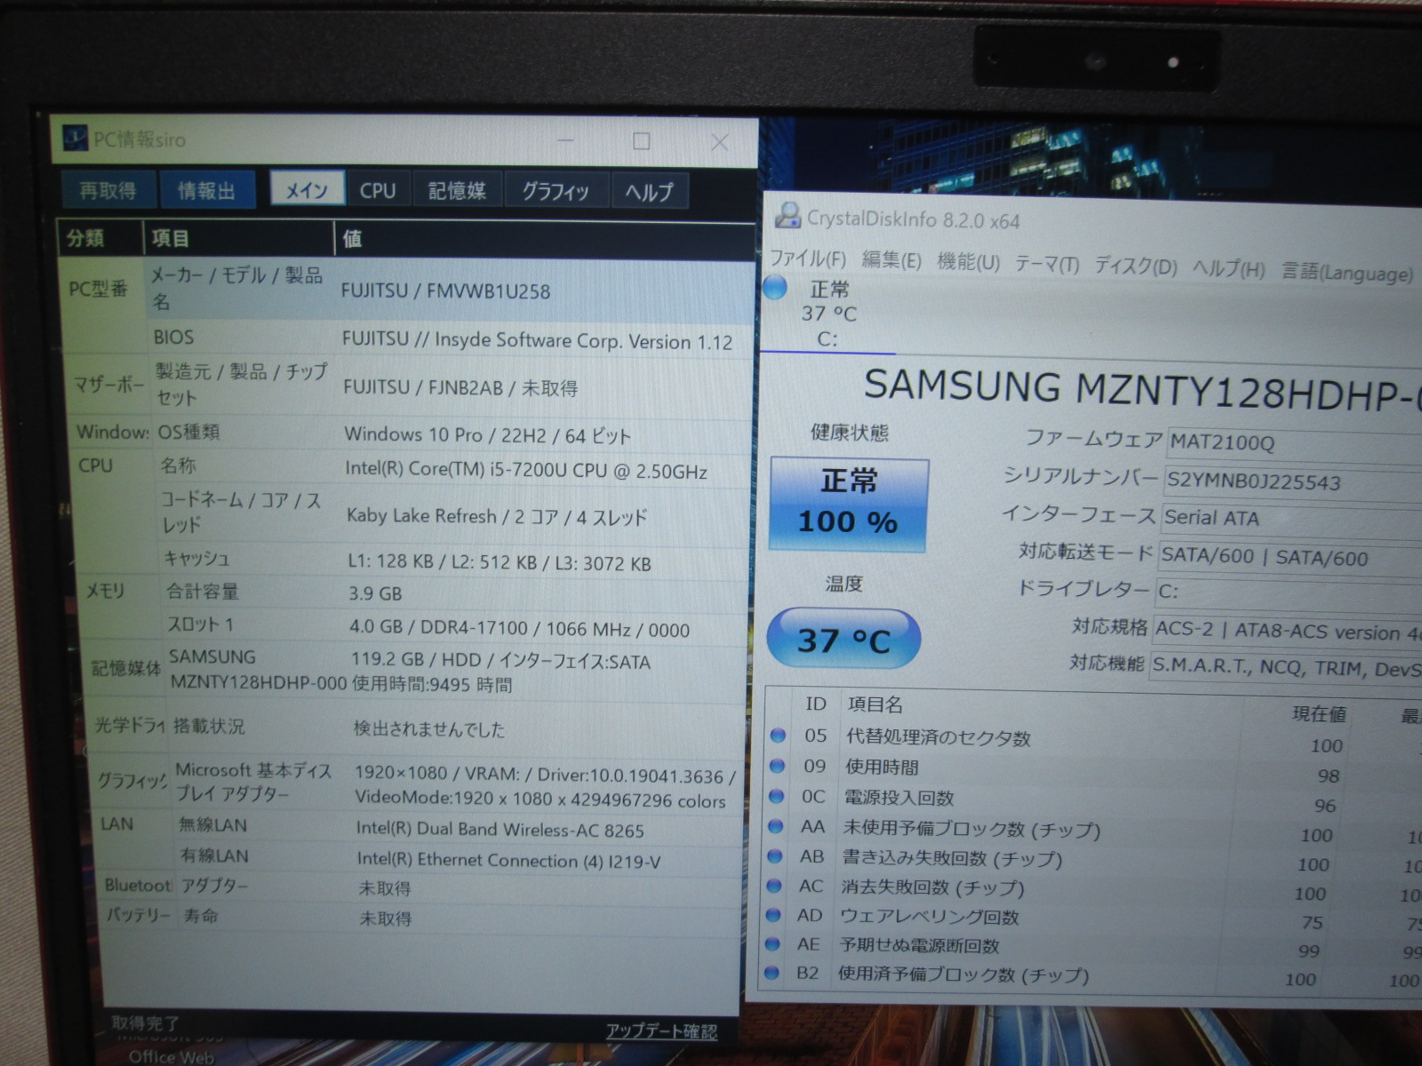1422x1066 pixels.
Task: Click the status dot for attribute AC
Action: tap(774, 886)
